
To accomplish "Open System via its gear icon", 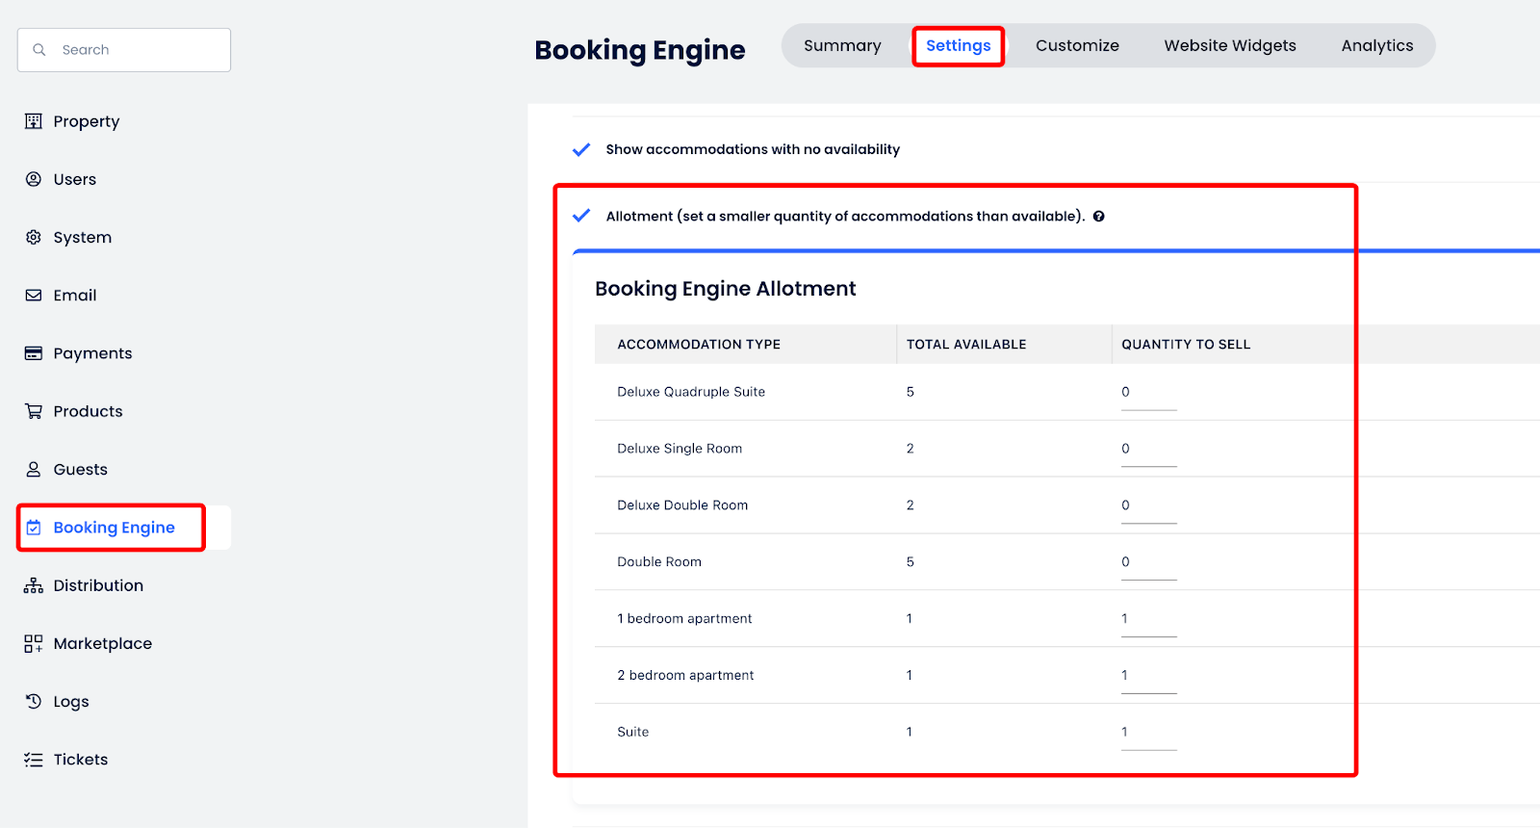I will pyautogui.click(x=34, y=237).
